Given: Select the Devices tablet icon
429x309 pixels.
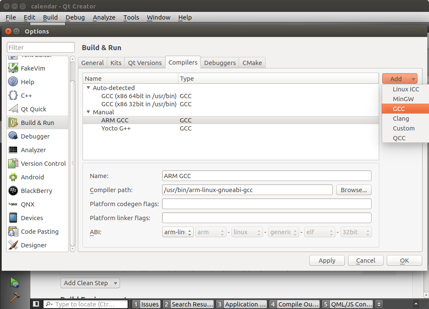Looking at the screenshot, I should (13, 218).
